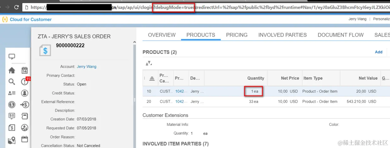The image size is (390, 148).
Task: Click Not Canceled cancellation status value
Action: coord(88,145)
